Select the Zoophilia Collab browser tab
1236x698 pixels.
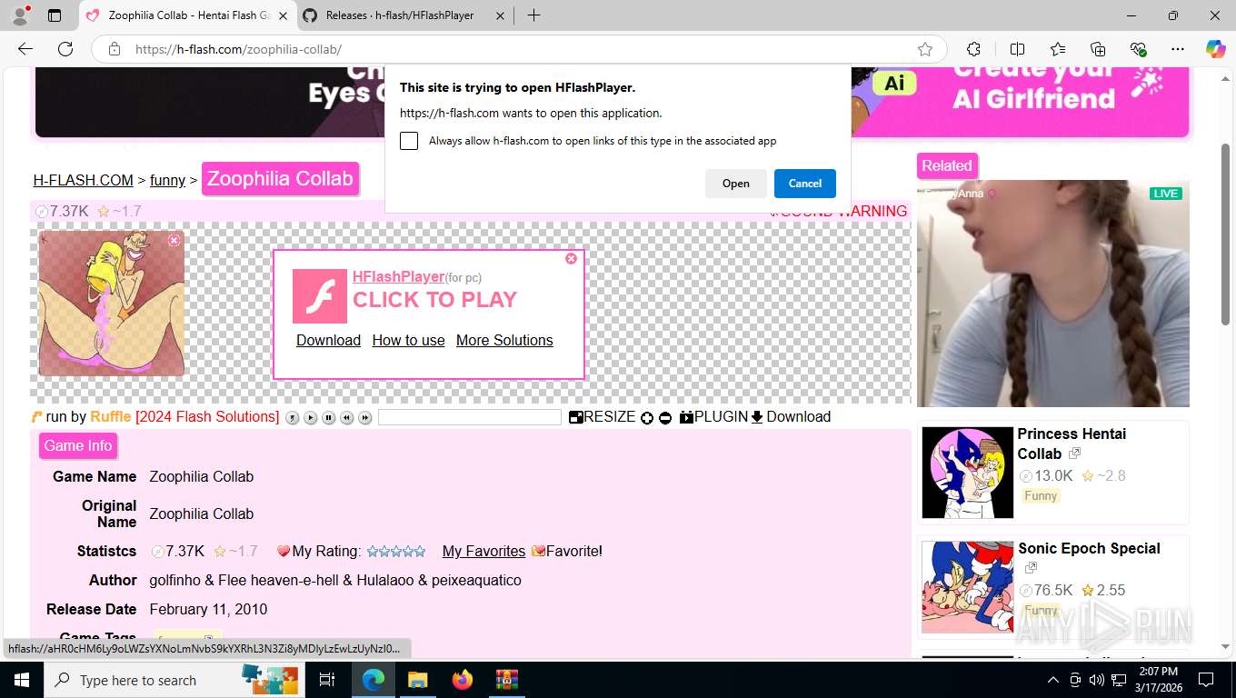tap(188, 15)
